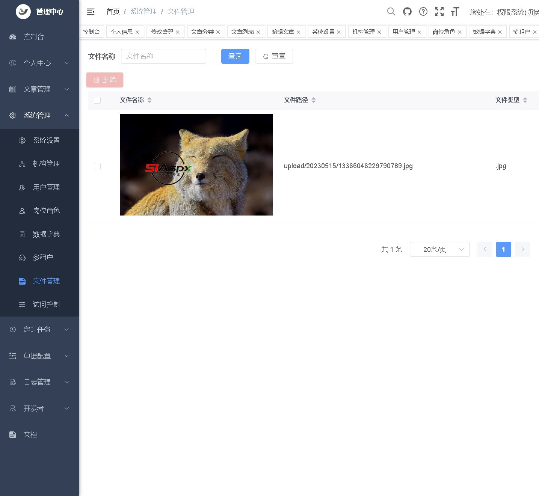The width and height of the screenshot is (539, 496).
Task: Collapse the 系统管理 sidebar menu
Action: (39, 116)
